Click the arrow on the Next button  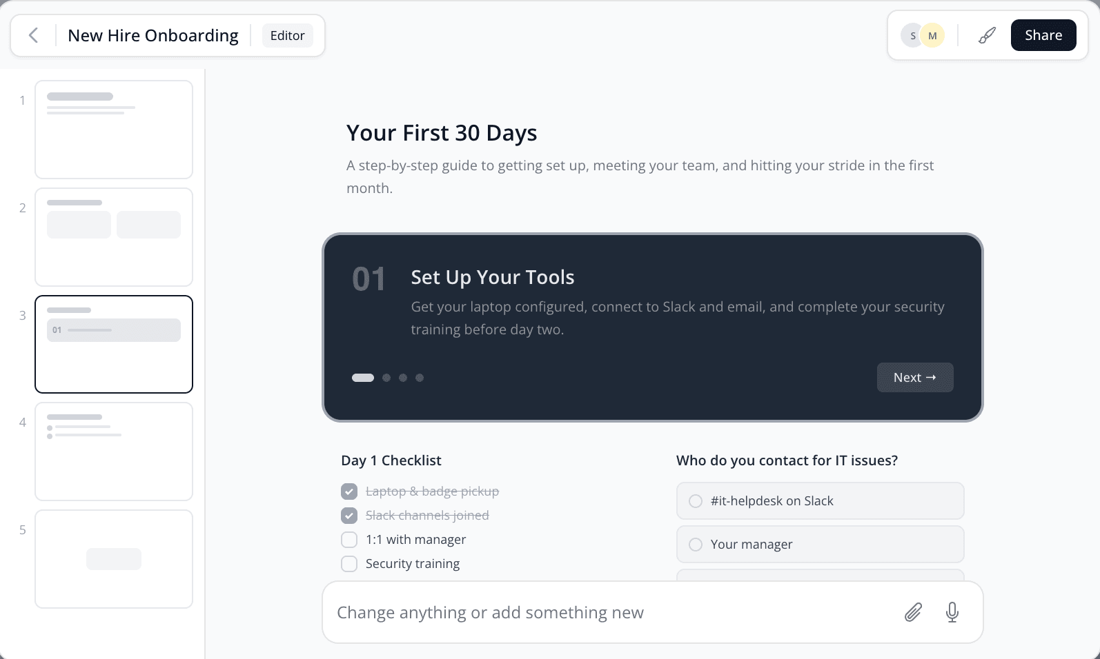click(x=932, y=377)
